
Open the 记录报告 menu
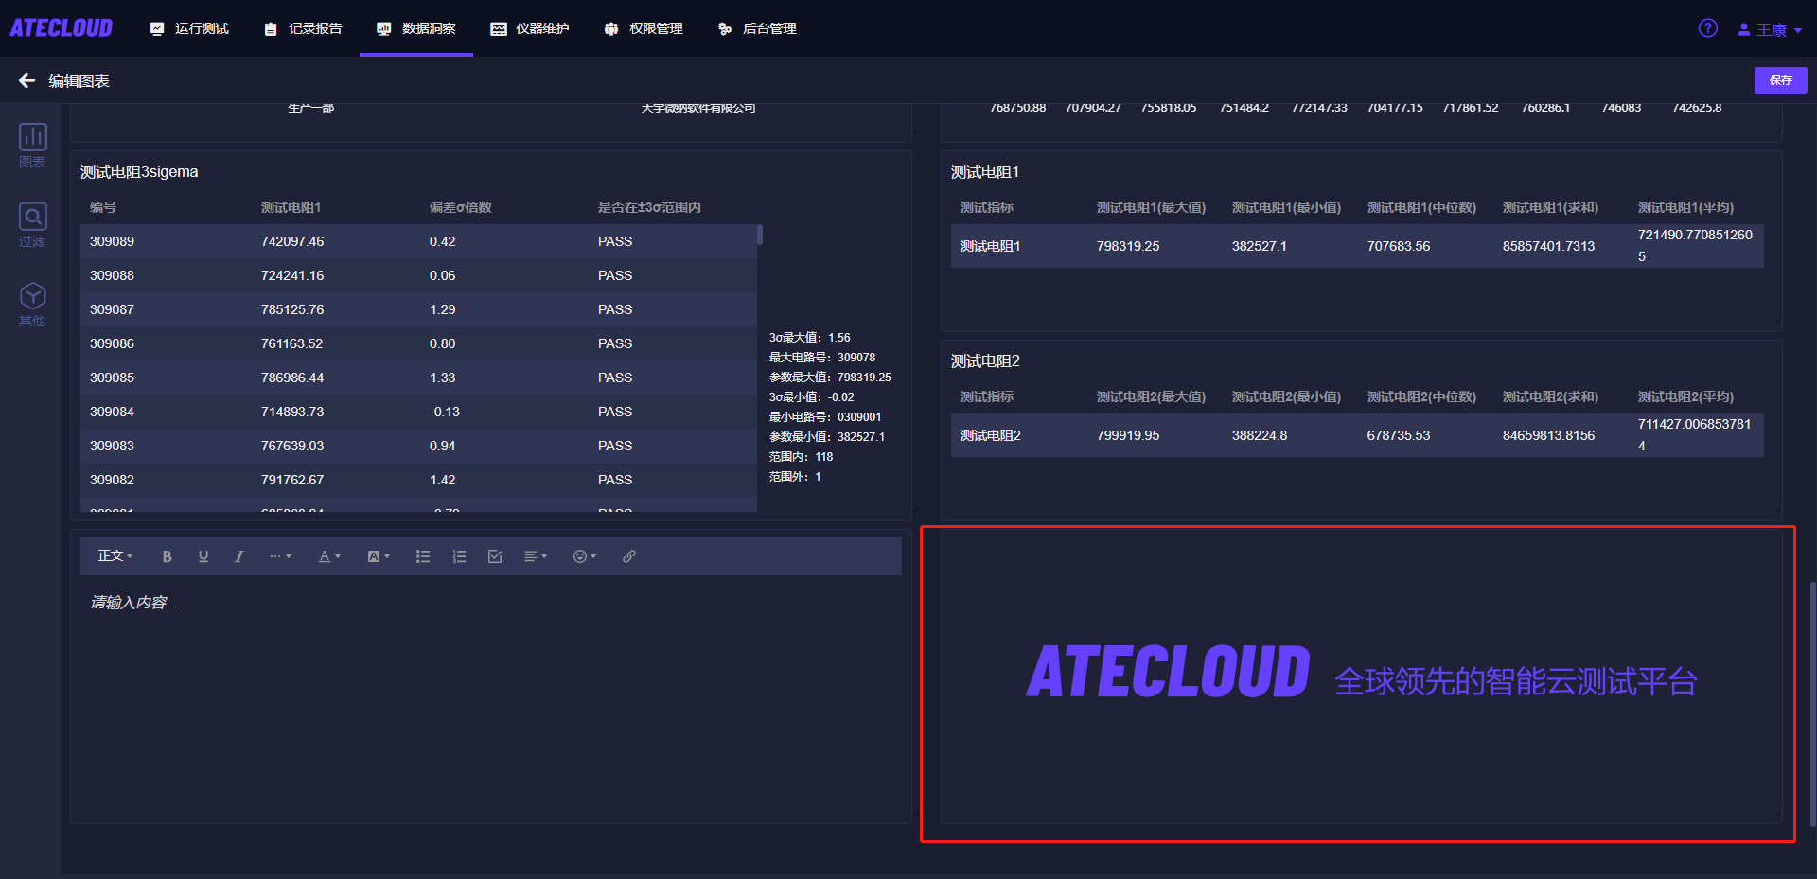[303, 28]
